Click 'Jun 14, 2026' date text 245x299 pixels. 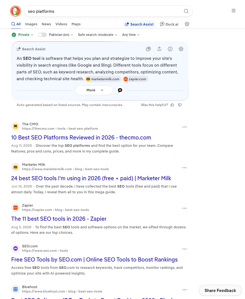(22, 186)
